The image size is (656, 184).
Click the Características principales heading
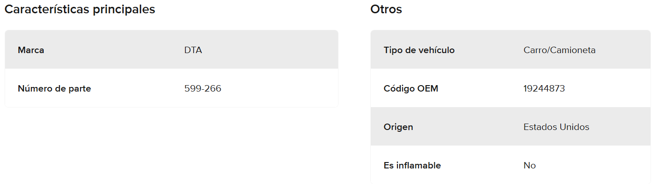pos(80,9)
